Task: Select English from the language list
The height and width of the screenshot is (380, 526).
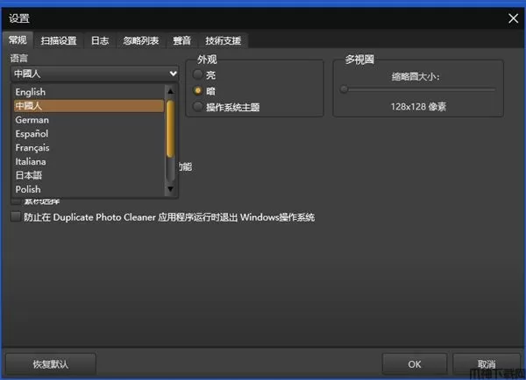Action: click(x=31, y=92)
